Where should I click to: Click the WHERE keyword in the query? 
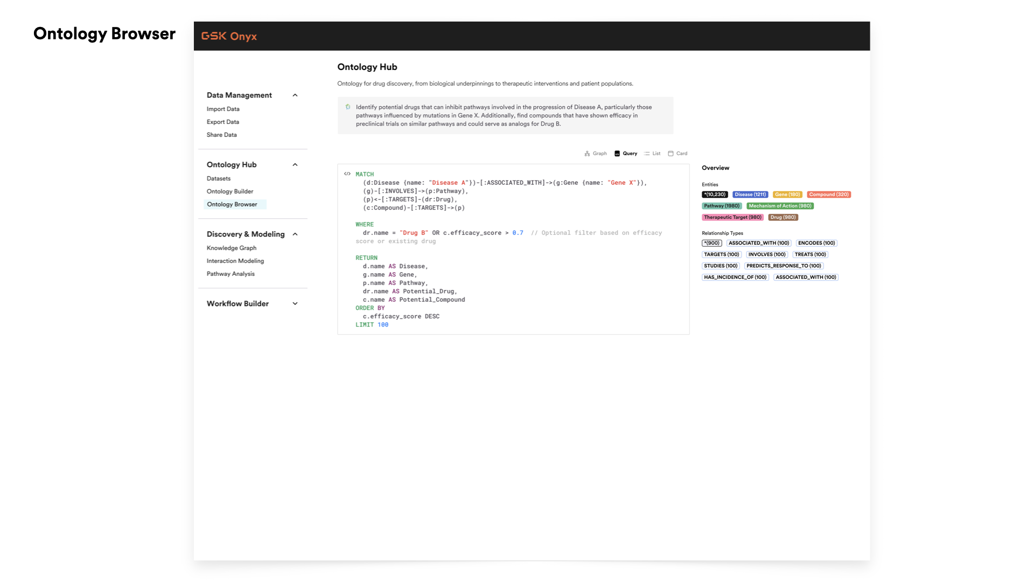365,224
